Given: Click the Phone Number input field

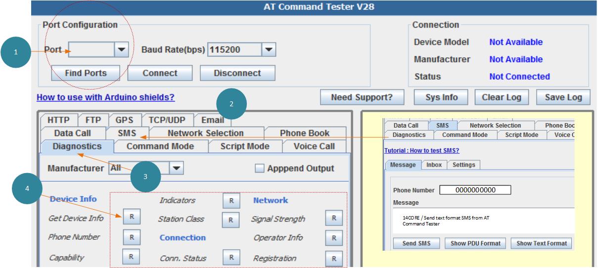Looking at the screenshot, I should 475,190.
